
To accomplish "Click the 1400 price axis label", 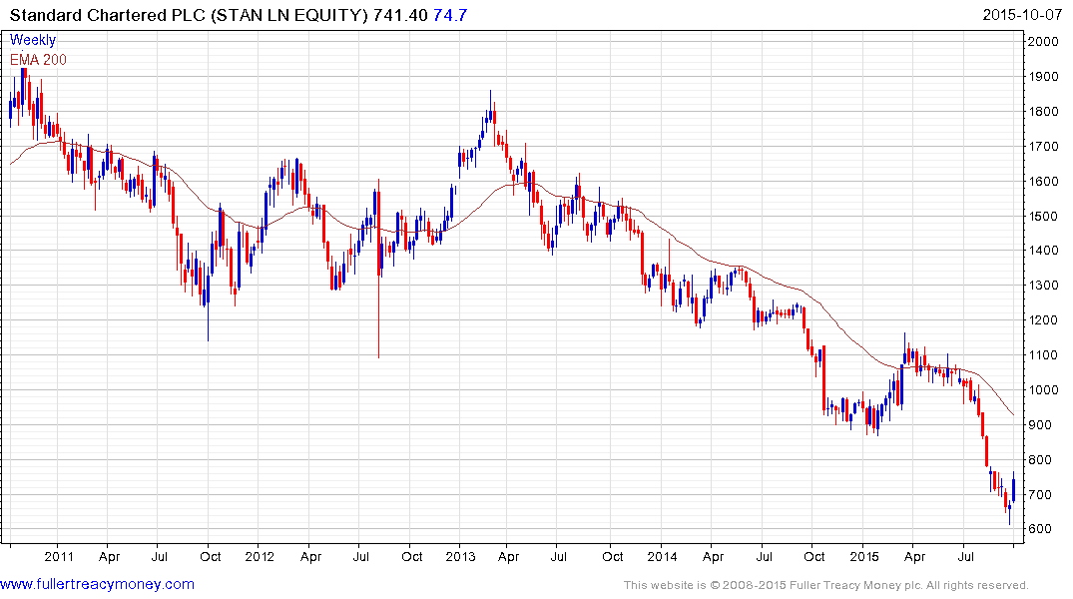I will pyautogui.click(x=1043, y=250).
